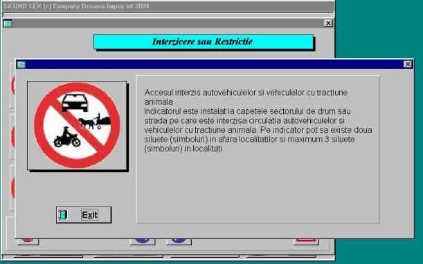Viewport: 423px width, 264px height.
Task: Click the gray child window title bar
Action: point(168,23)
